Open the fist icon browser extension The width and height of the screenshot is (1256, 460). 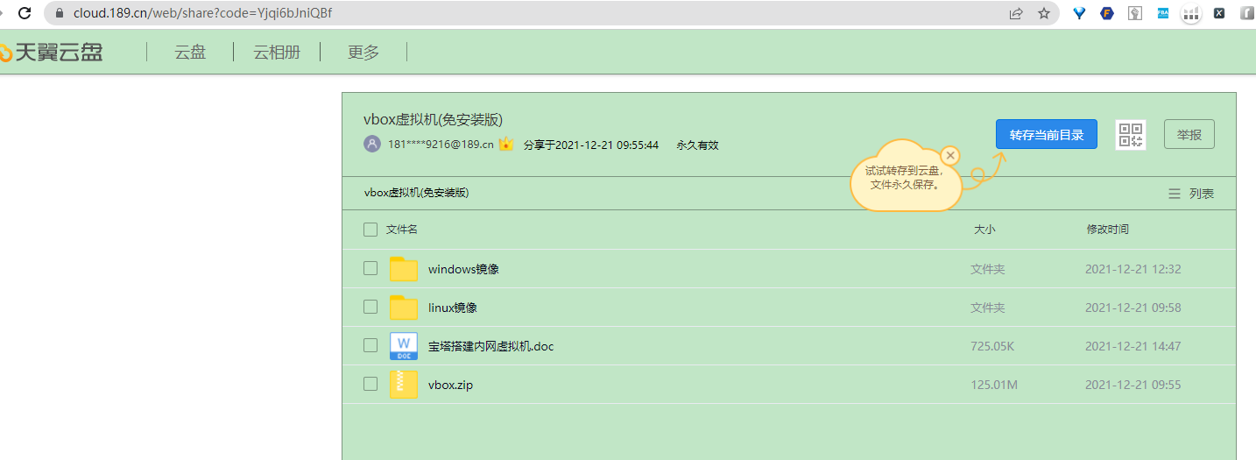[x=1135, y=13]
